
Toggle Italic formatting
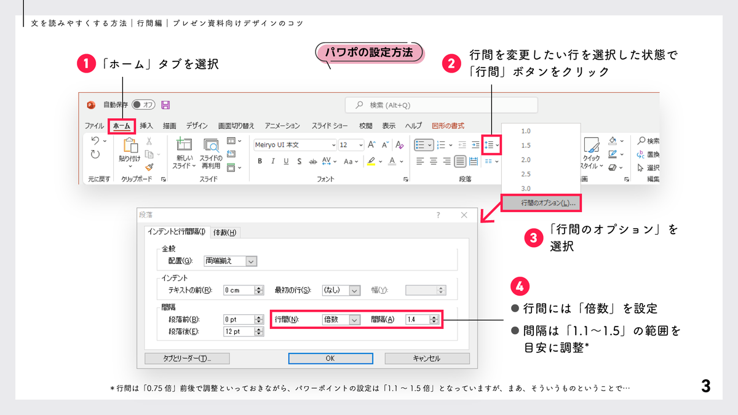point(273,161)
